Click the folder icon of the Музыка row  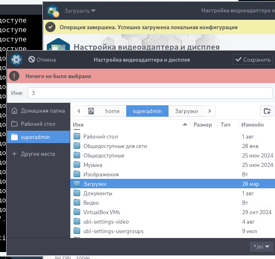click(x=77, y=165)
